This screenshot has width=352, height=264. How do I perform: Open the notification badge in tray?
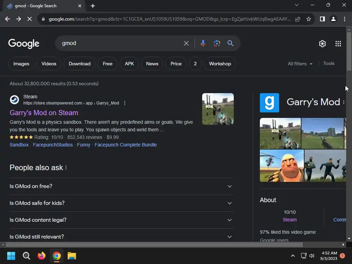[x=342, y=256]
